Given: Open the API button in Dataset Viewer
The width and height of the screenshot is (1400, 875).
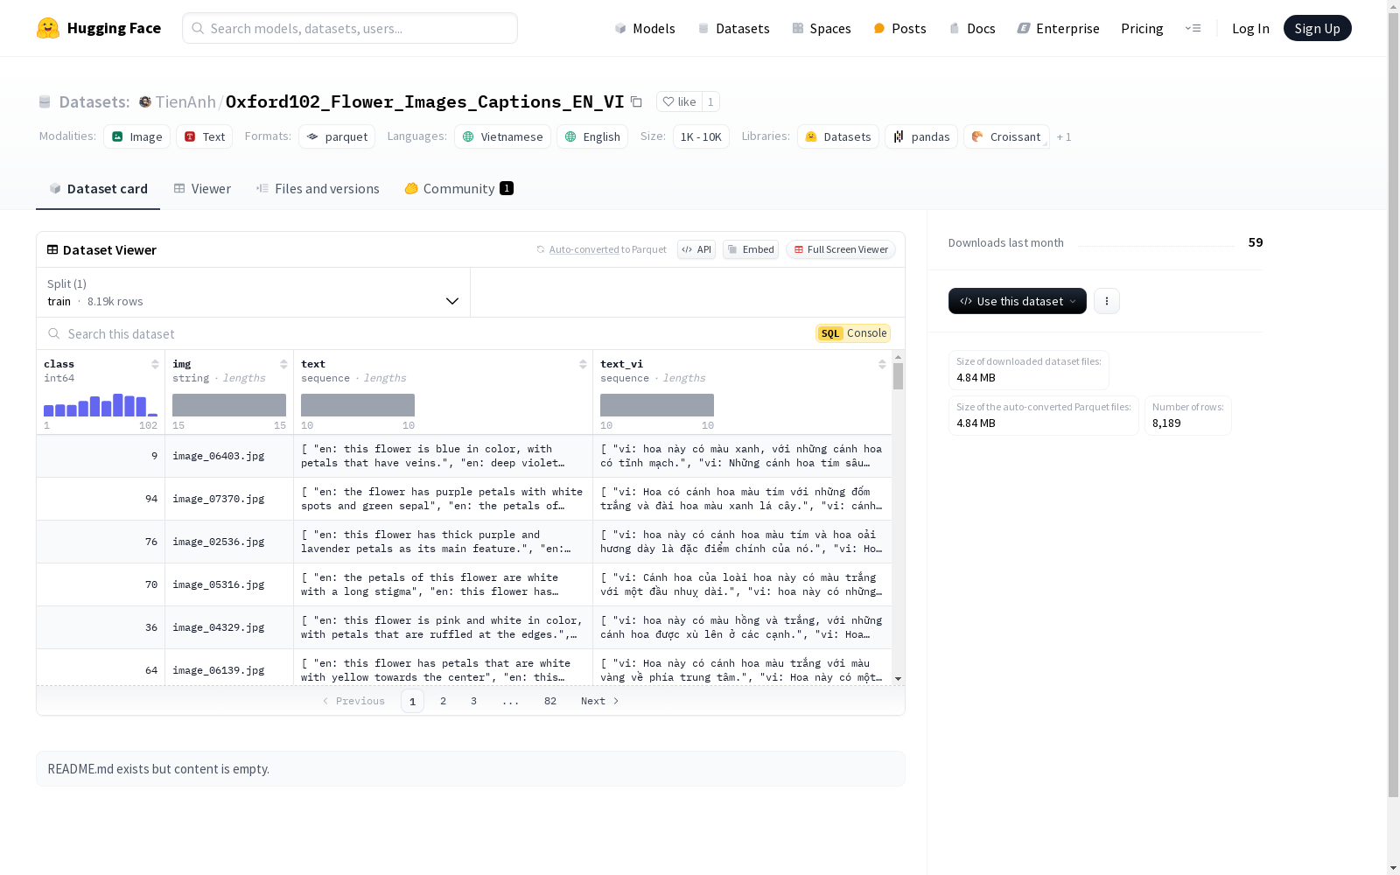Looking at the screenshot, I should point(696,249).
